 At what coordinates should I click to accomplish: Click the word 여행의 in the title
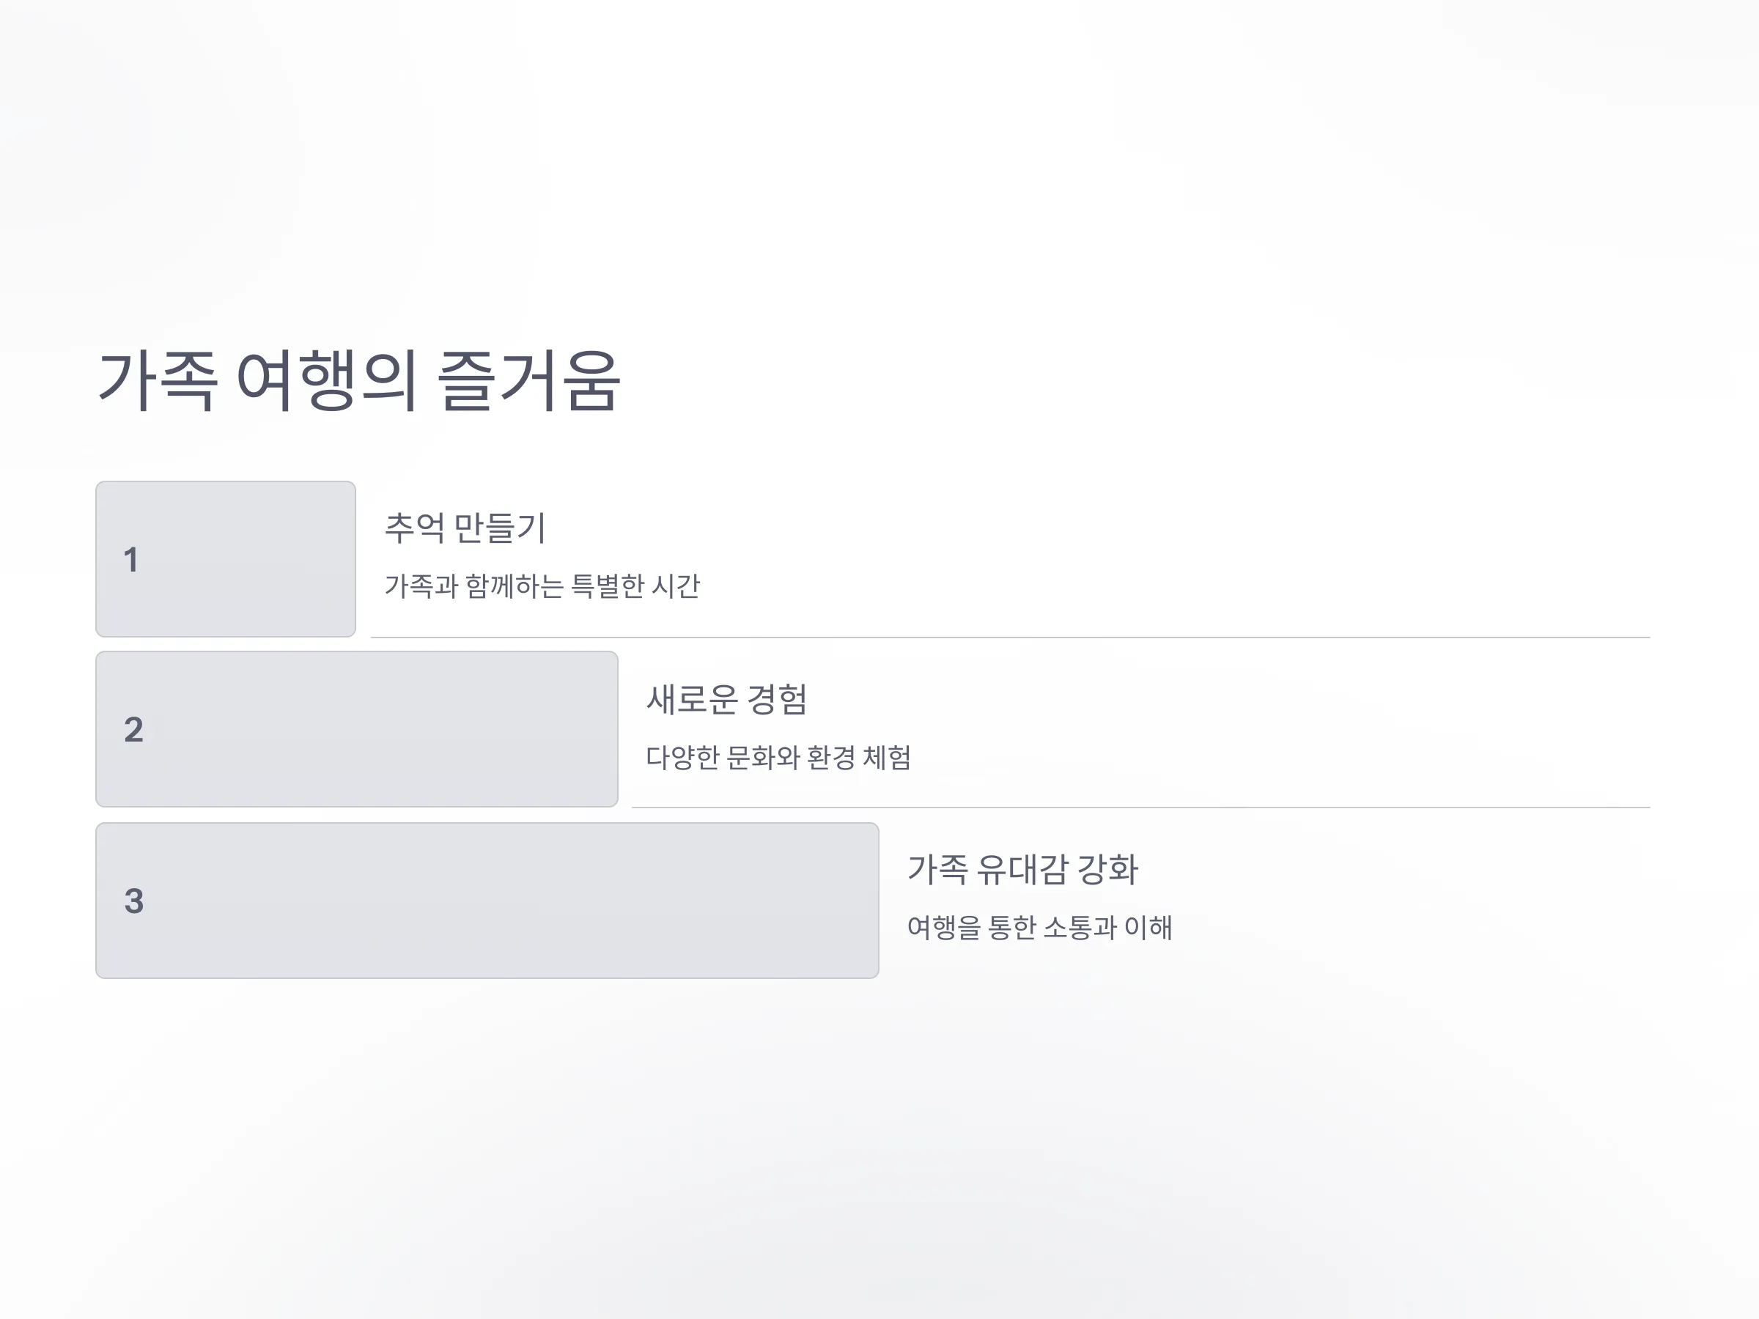pyautogui.click(x=327, y=381)
